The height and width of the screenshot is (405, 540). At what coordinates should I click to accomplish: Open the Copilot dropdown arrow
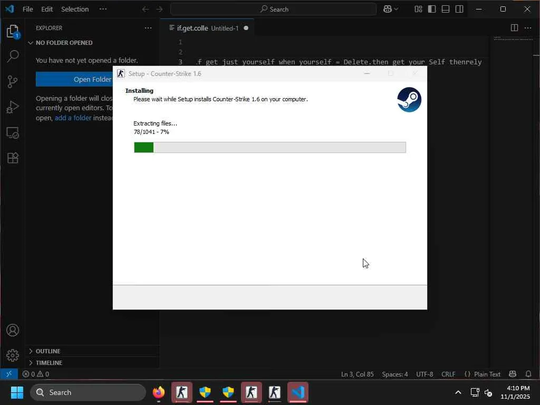coord(397,9)
